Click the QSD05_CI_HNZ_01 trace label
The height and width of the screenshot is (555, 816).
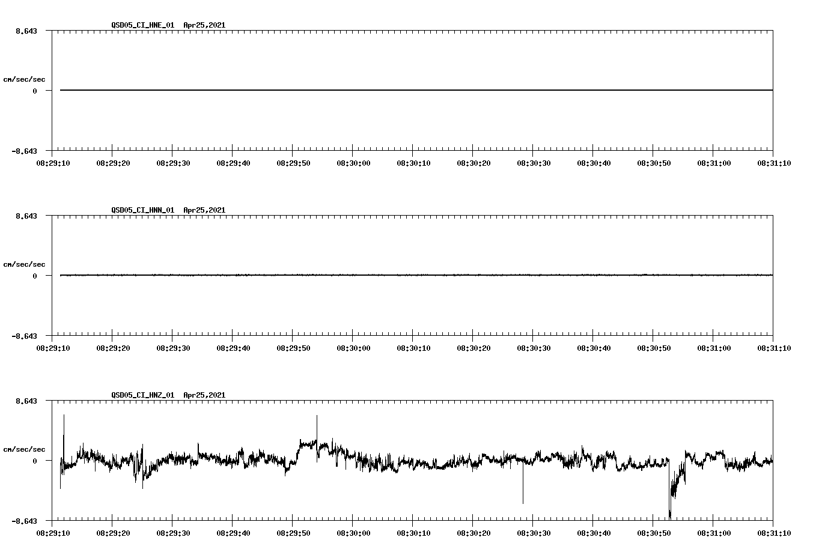[x=141, y=395]
